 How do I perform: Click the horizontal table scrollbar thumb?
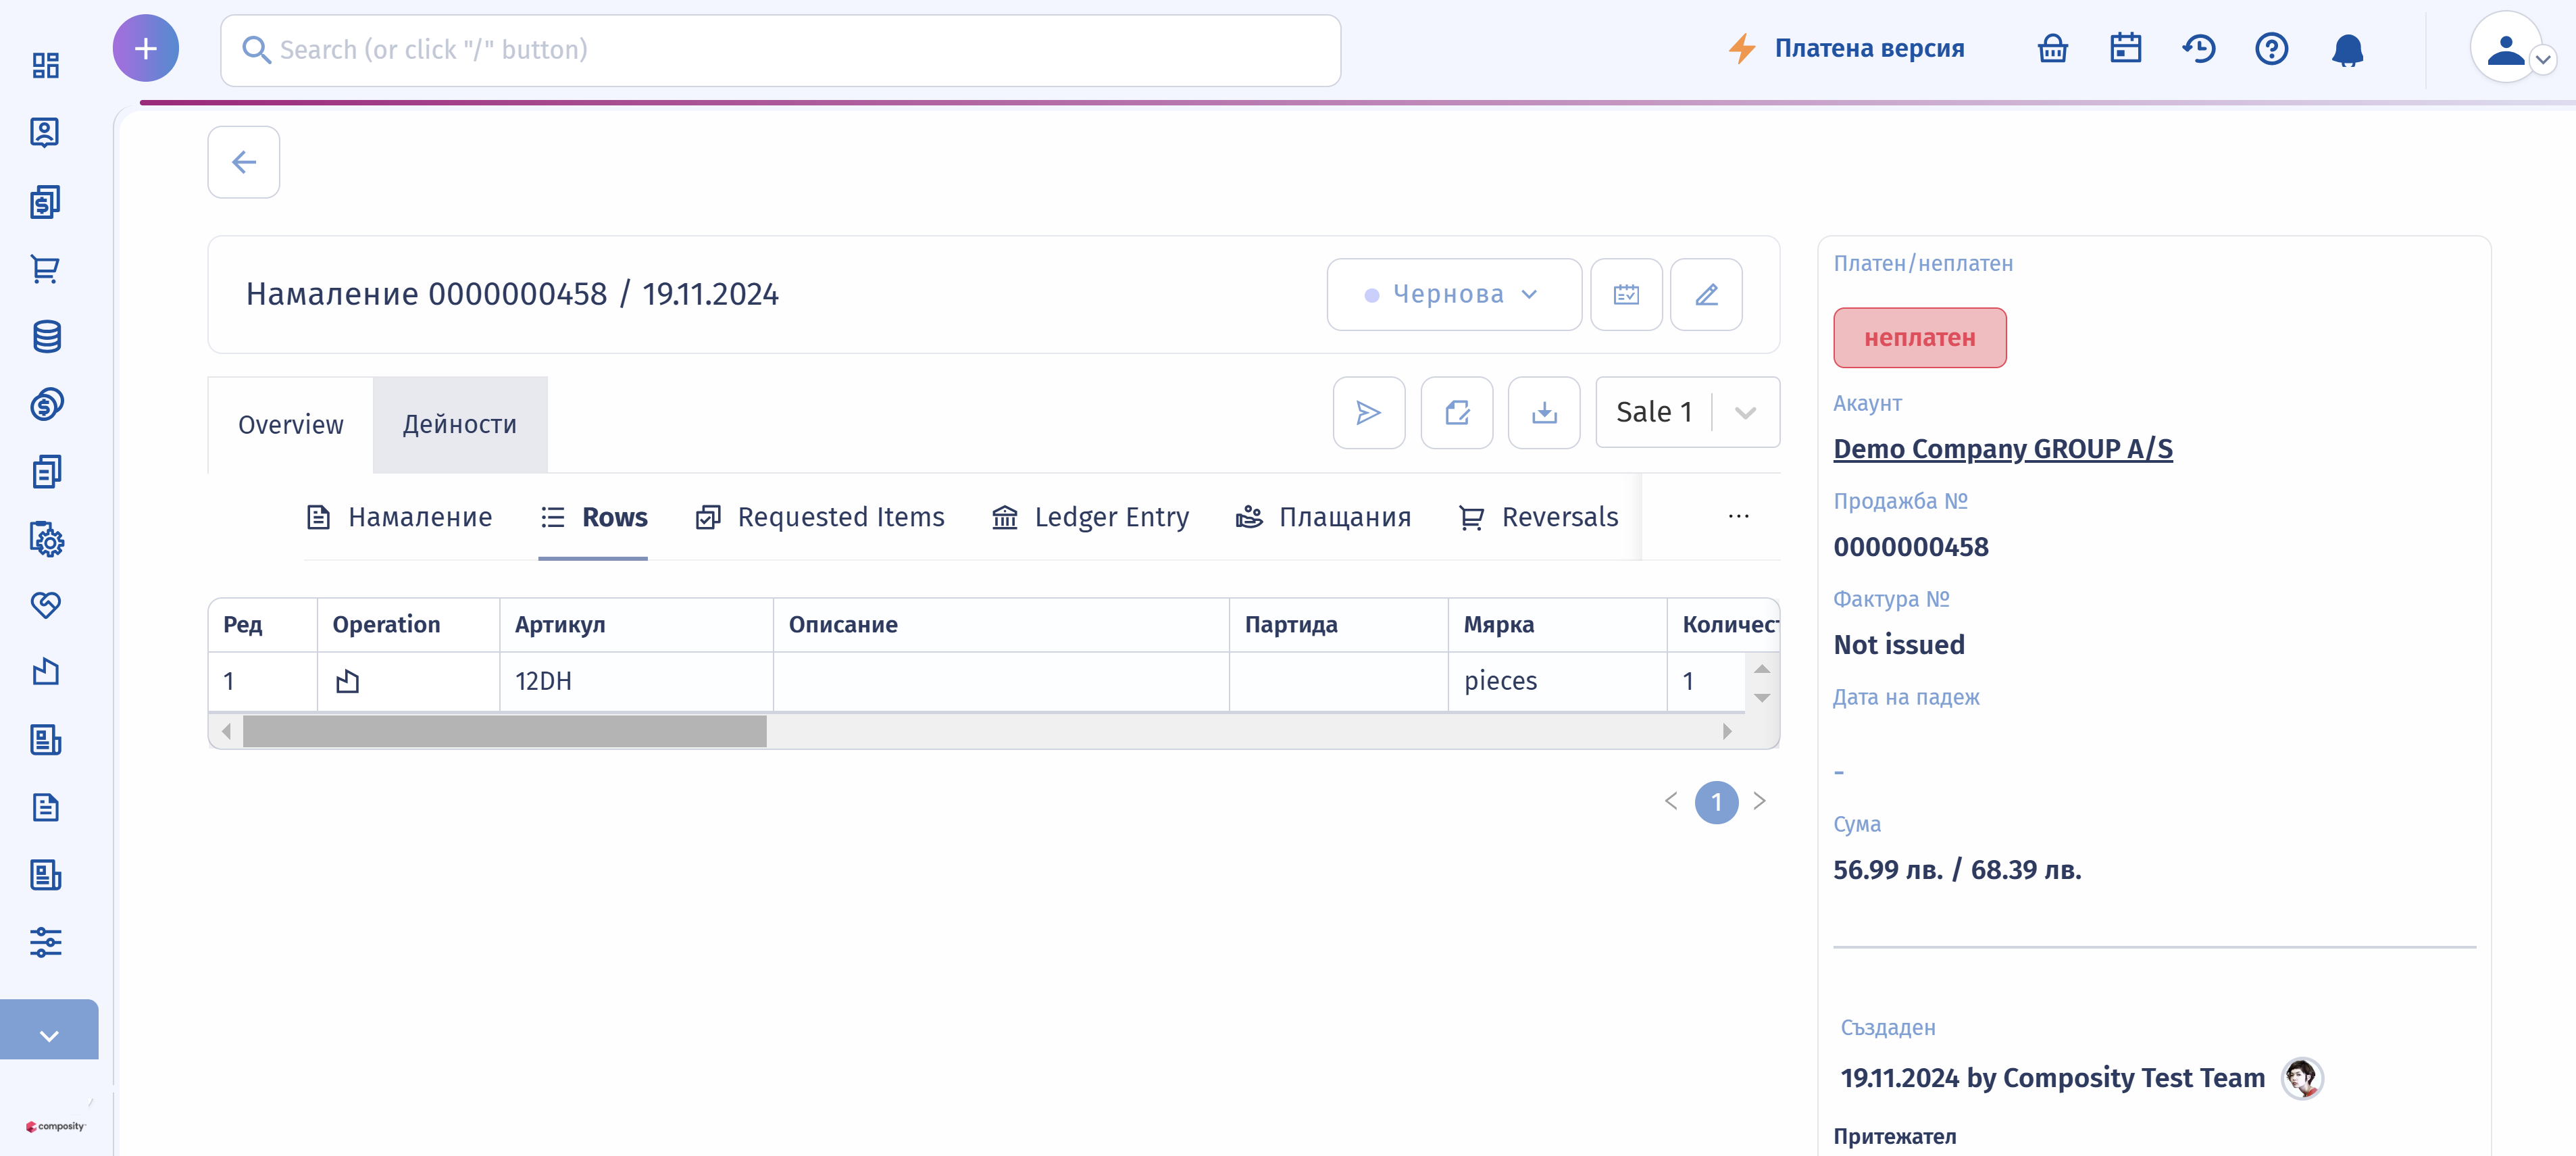click(505, 731)
